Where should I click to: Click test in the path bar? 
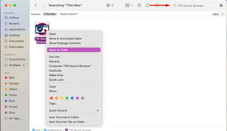point(36,130)
